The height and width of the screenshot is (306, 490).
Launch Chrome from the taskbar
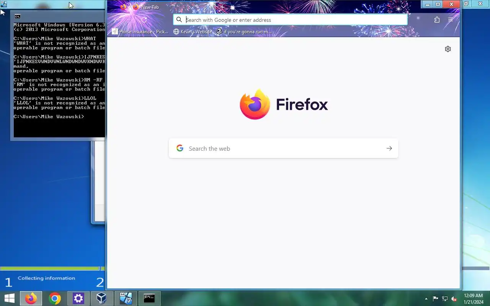[55, 298]
